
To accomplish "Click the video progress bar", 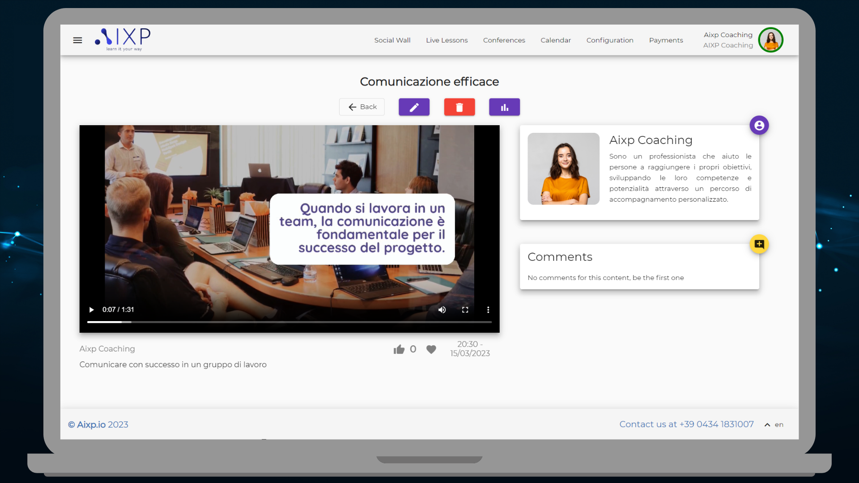I will (x=289, y=322).
